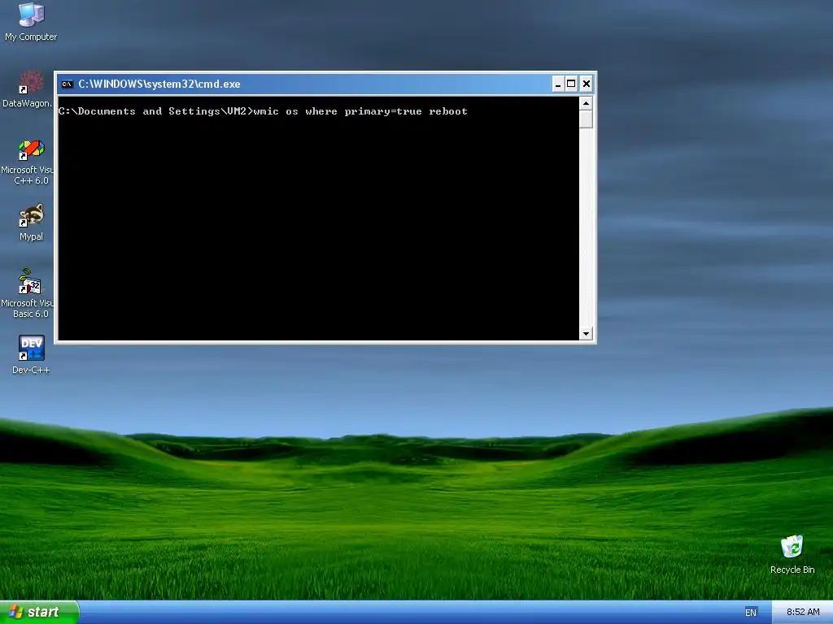Click the cmd scrollbar down arrow
This screenshot has height=624, width=833.
click(x=586, y=334)
